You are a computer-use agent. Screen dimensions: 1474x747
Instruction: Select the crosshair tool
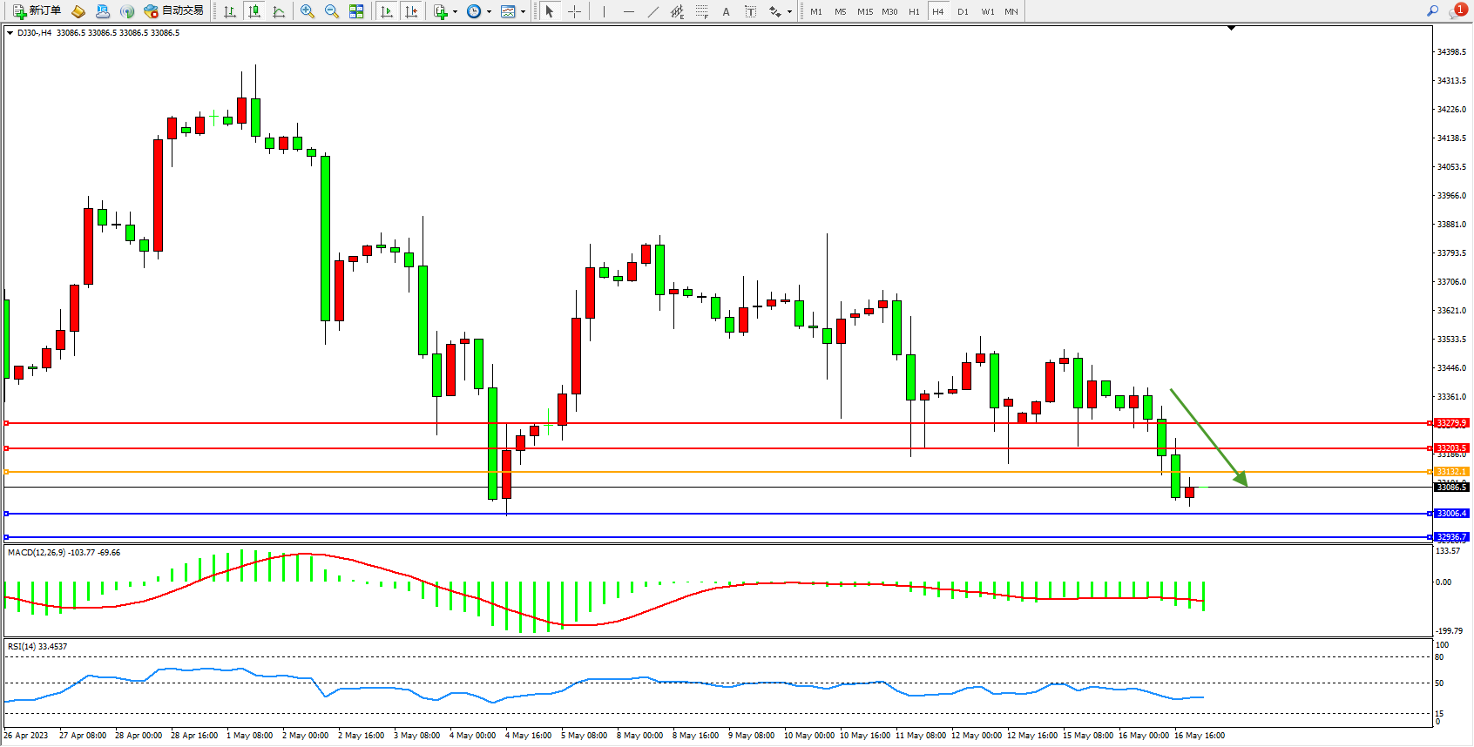point(575,11)
